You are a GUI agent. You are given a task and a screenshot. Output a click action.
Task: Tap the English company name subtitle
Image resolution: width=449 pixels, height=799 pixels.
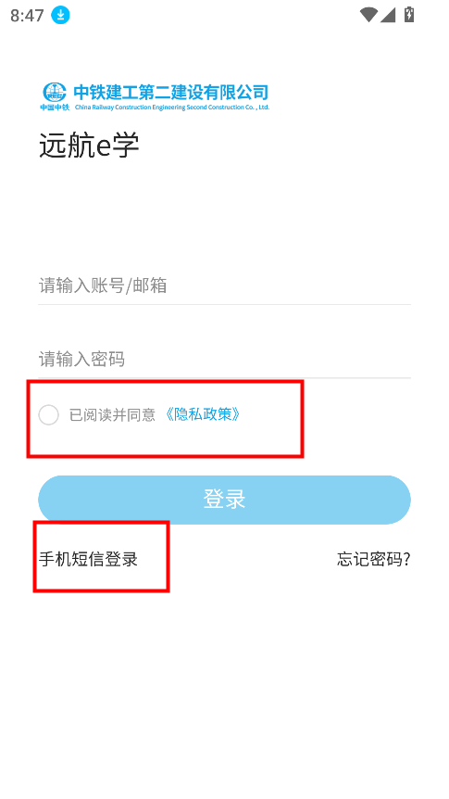coord(172,107)
